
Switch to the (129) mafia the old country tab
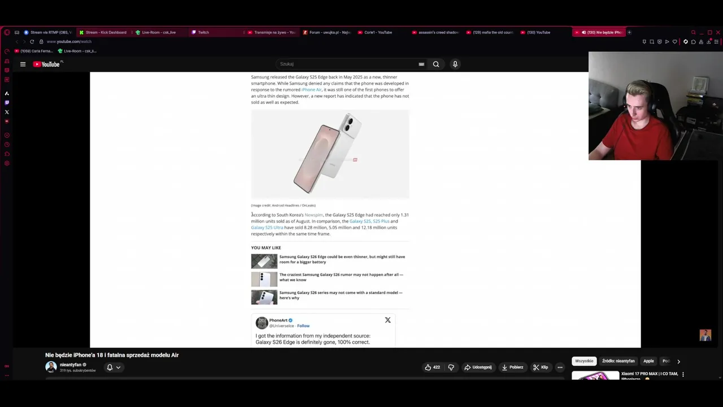tap(490, 32)
